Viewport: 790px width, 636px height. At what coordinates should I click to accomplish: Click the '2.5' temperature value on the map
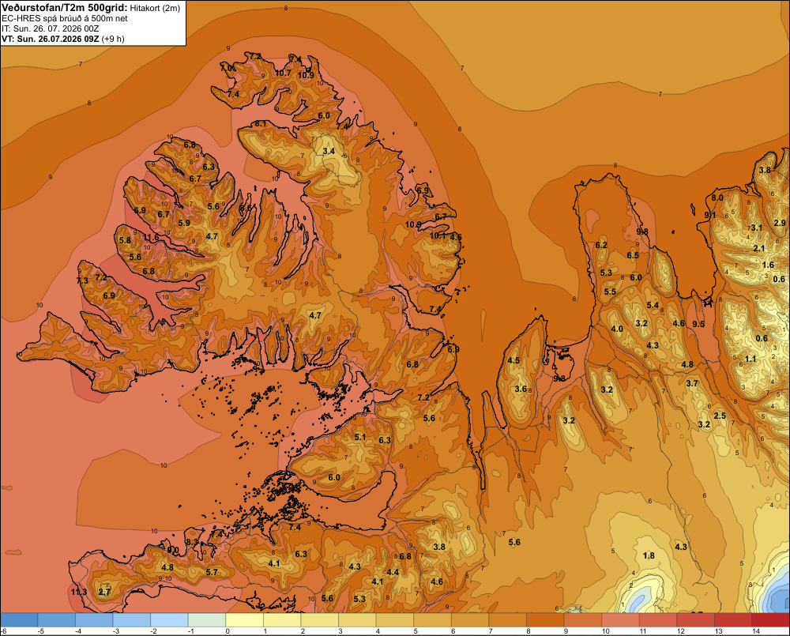(720, 416)
